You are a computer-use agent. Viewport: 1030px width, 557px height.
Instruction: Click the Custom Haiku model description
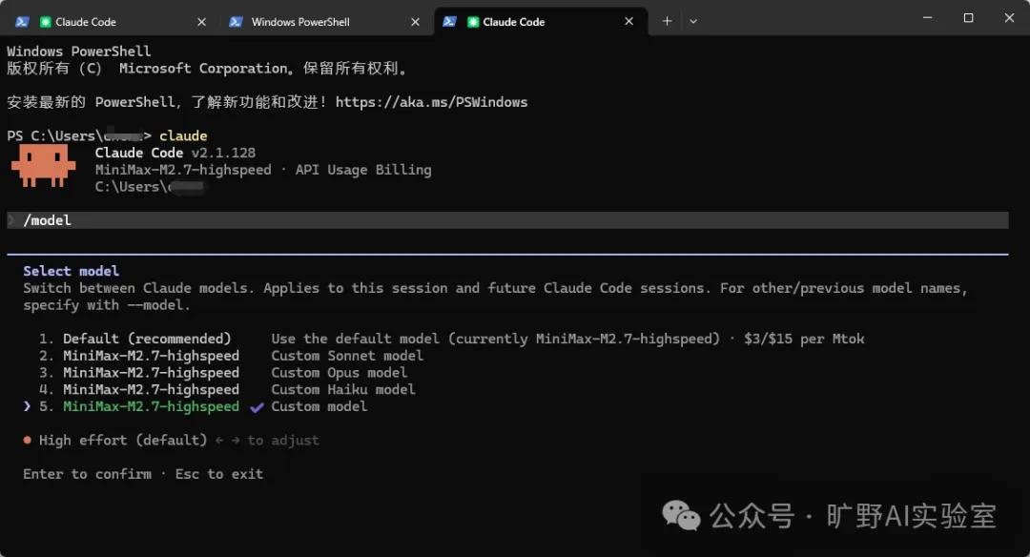(x=343, y=389)
